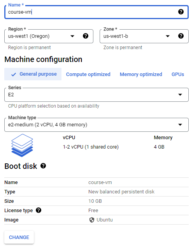Switch to the Compute optimized tab
This screenshot has width=193, height=248.
88,74
